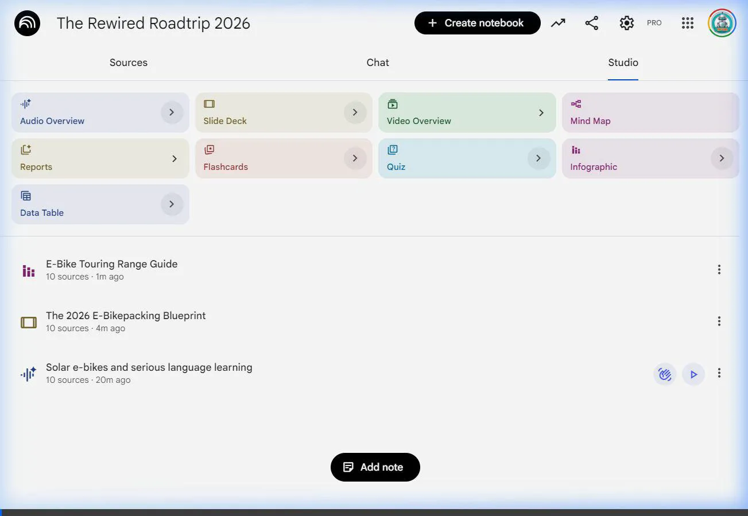Open the Google apps grid
The image size is (748, 516).
[x=688, y=23]
